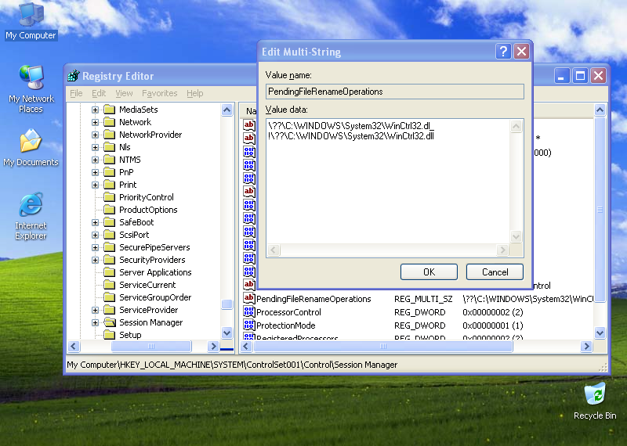The height and width of the screenshot is (446, 627).
Task: Cancel the Edit Multi-String dialog
Action: click(495, 272)
